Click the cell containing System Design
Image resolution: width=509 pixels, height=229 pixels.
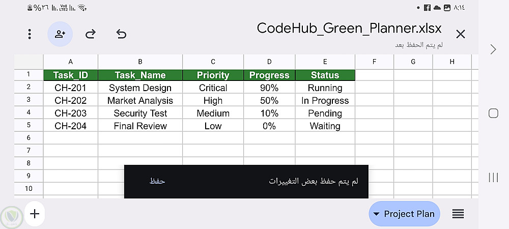(140, 88)
